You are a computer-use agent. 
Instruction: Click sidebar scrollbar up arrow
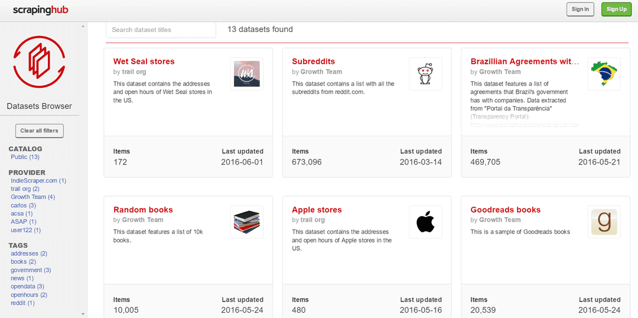point(83,26)
